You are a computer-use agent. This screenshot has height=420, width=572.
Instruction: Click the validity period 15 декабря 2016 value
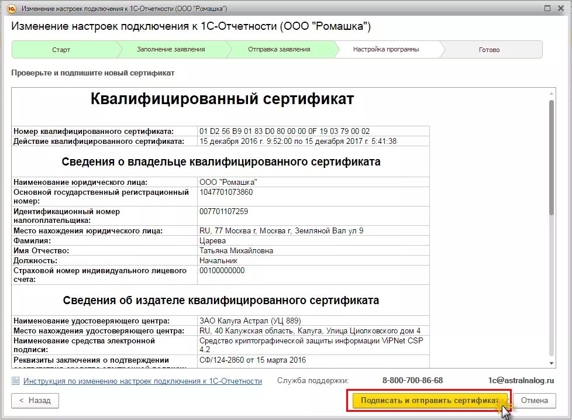[313, 141]
